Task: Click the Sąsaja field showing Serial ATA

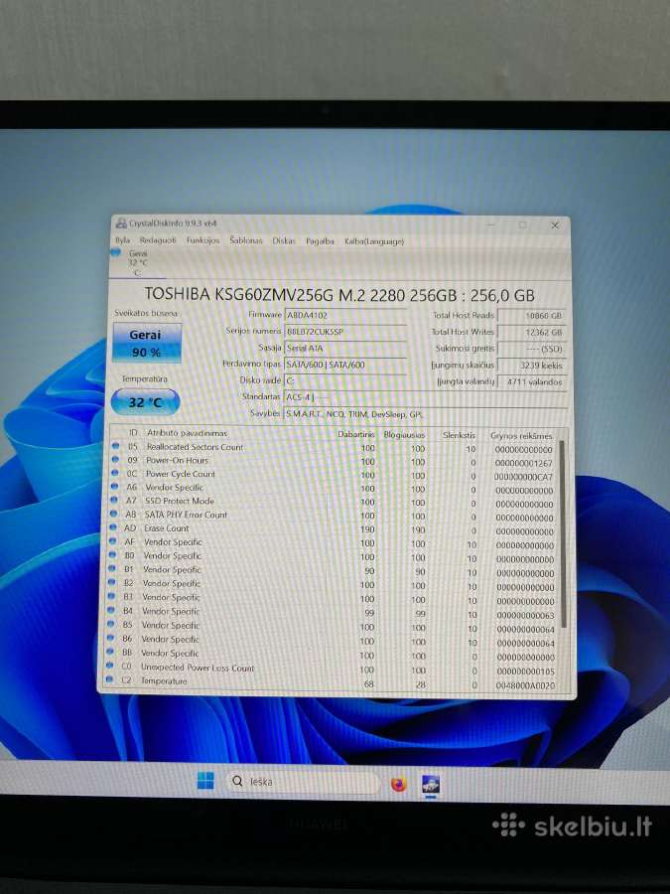Action: coord(344,348)
